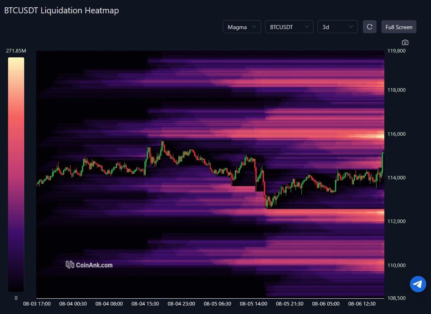Screen dimensions: 431x314
Task: Click the liquidation color scale bar
Action: click(16, 175)
